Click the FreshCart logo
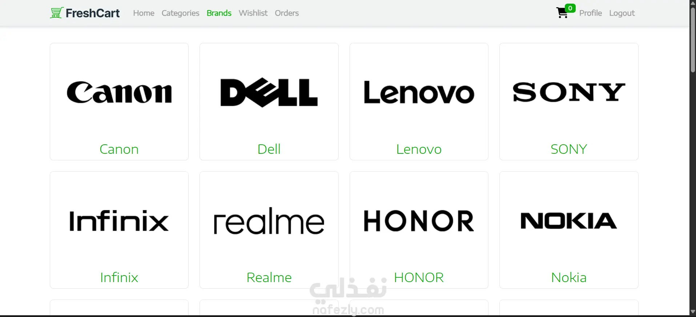This screenshot has width=696, height=317. (85, 13)
